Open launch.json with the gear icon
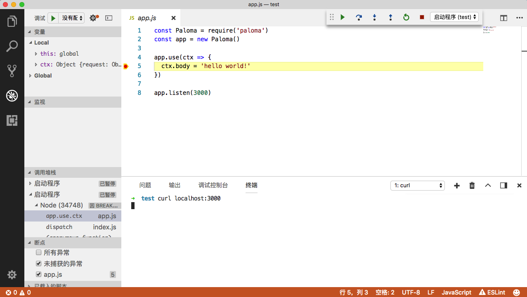The height and width of the screenshot is (297, 527). (93, 18)
